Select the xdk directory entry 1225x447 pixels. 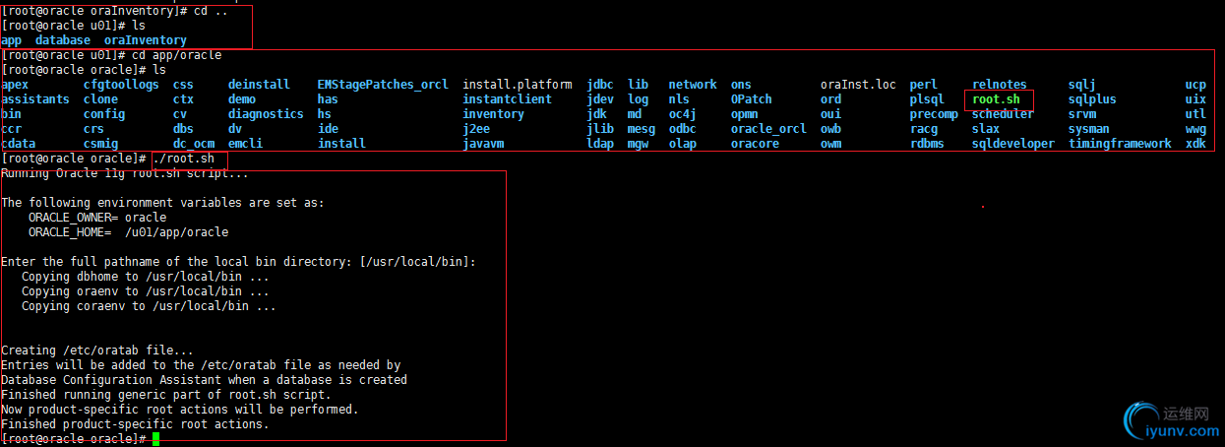(x=1195, y=144)
